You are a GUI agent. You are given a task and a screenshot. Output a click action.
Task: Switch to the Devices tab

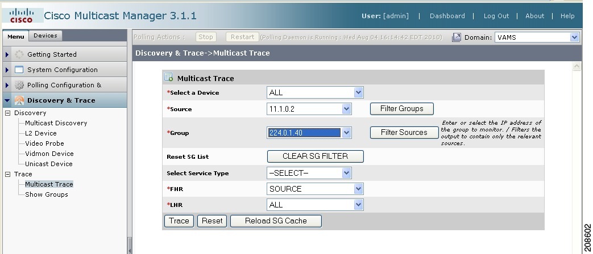point(45,35)
